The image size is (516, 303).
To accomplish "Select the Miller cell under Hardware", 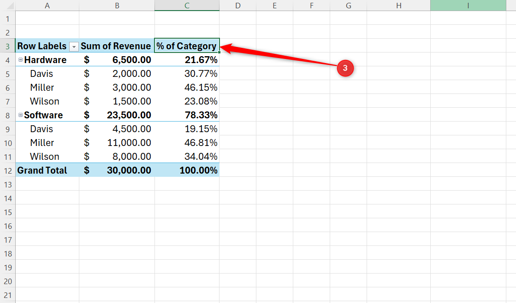I will tap(47, 87).
